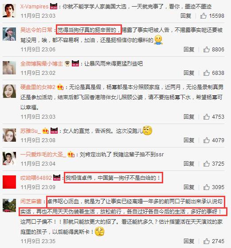The width and height of the screenshot is (231, 248).
Task: Click the like icon beside 3725
Action: (206, 163)
